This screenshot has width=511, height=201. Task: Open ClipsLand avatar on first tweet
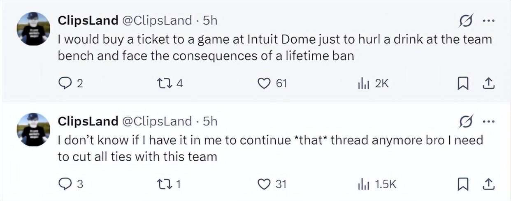[x=33, y=29]
